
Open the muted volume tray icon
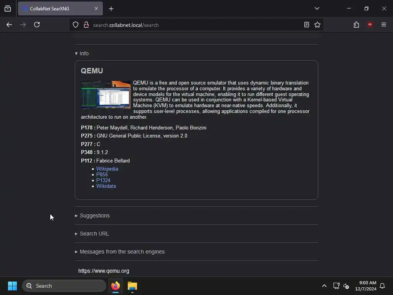346,286
